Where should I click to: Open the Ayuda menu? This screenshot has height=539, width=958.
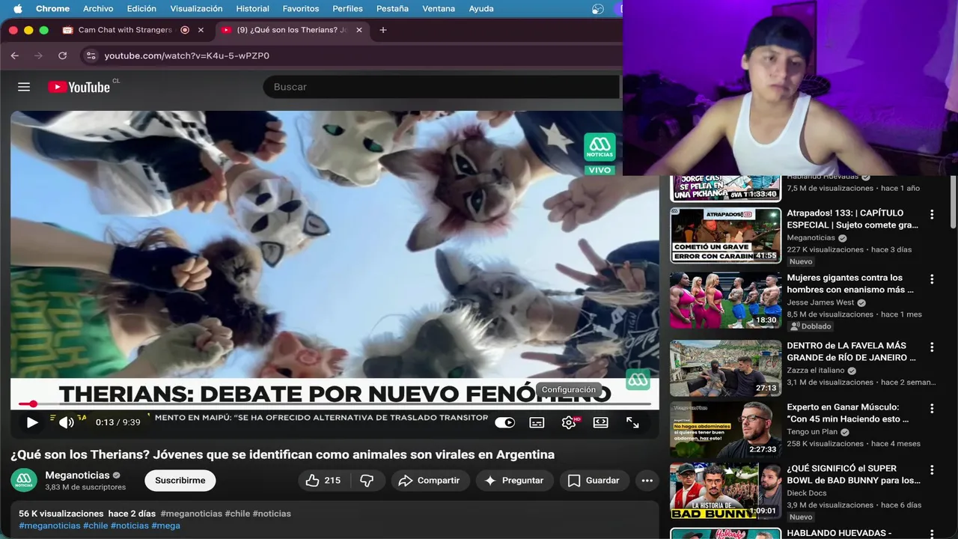481,8
